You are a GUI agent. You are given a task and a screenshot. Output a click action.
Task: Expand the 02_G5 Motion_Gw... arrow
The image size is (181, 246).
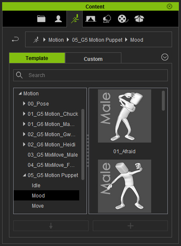pos(24,134)
